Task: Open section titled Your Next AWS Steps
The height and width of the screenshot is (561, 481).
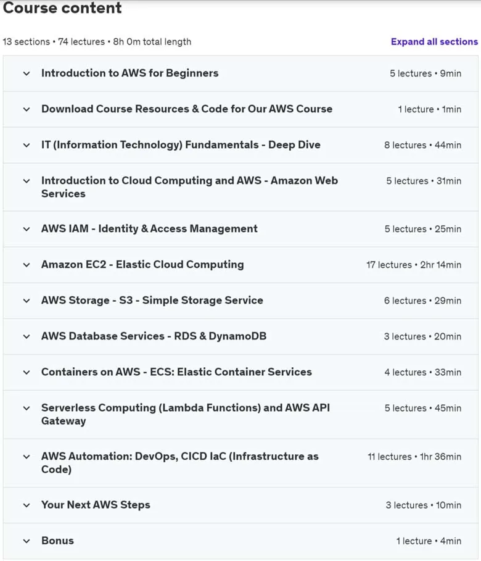Action: click(x=96, y=505)
